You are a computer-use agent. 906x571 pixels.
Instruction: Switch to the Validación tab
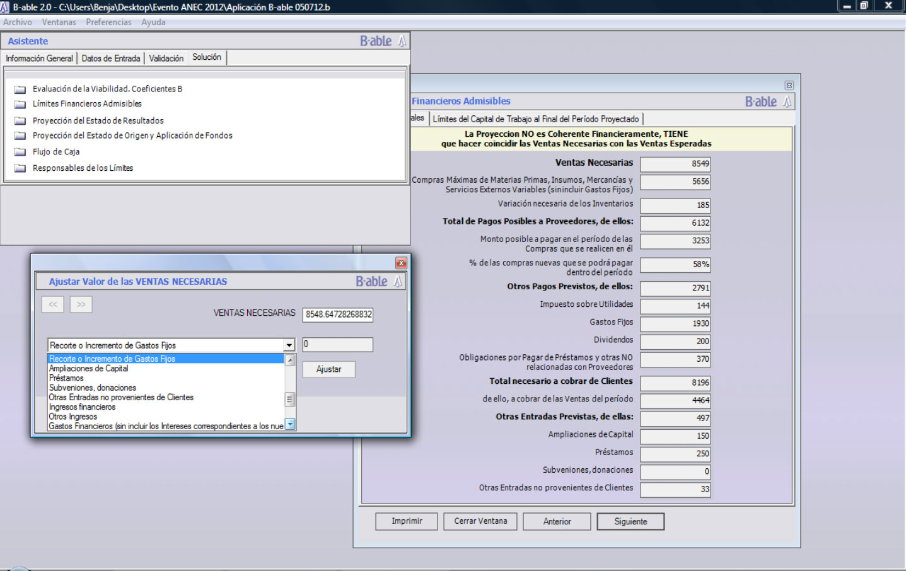pos(166,59)
